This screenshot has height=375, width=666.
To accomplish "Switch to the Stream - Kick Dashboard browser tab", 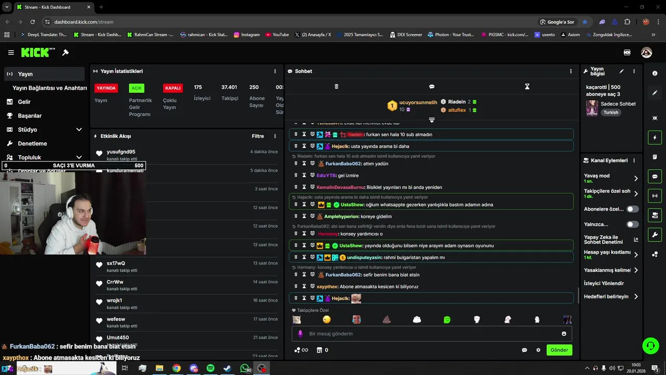I will coord(53,7).
